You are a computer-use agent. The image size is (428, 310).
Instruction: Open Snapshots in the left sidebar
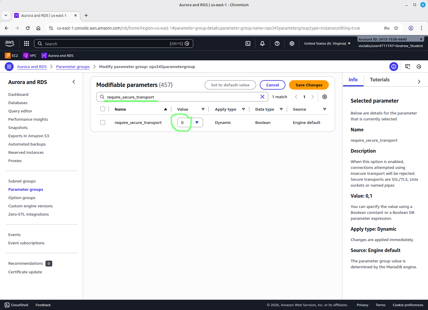[x=18, y=127]
